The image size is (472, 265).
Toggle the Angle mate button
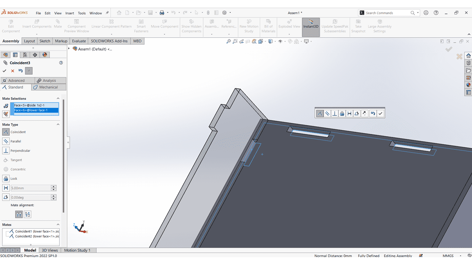coord(6,197)
